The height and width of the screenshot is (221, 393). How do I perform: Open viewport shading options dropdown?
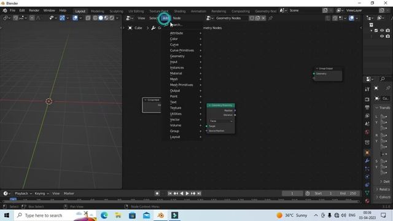coord(117,18)
